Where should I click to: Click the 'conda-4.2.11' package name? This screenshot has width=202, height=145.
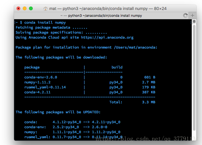[x=37, y=92]
